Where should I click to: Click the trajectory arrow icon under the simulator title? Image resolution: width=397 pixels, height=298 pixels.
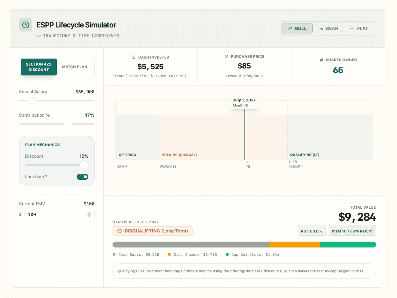[38, 36]
